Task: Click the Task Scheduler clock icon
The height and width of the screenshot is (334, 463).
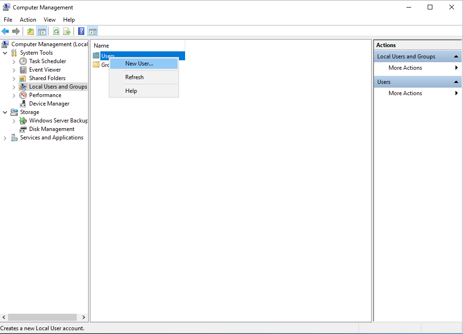Action: [23, 61]
